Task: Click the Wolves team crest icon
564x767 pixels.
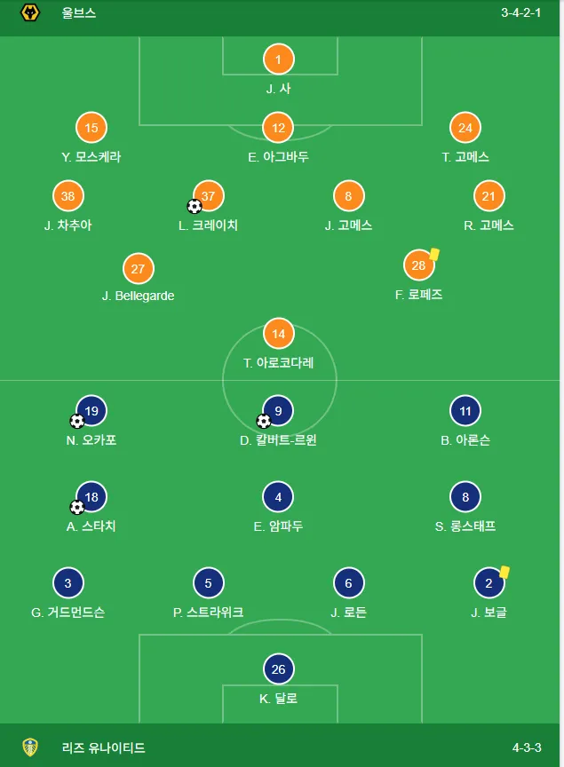Action: click(x=30, y=12)
